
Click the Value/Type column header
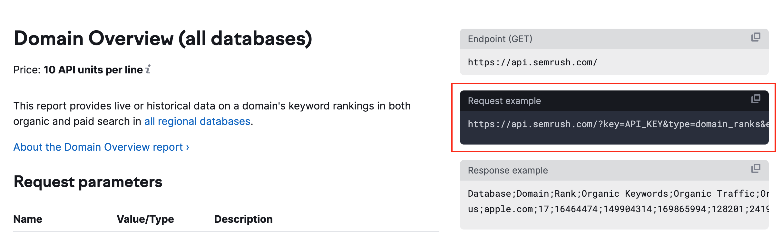(146, 219)
